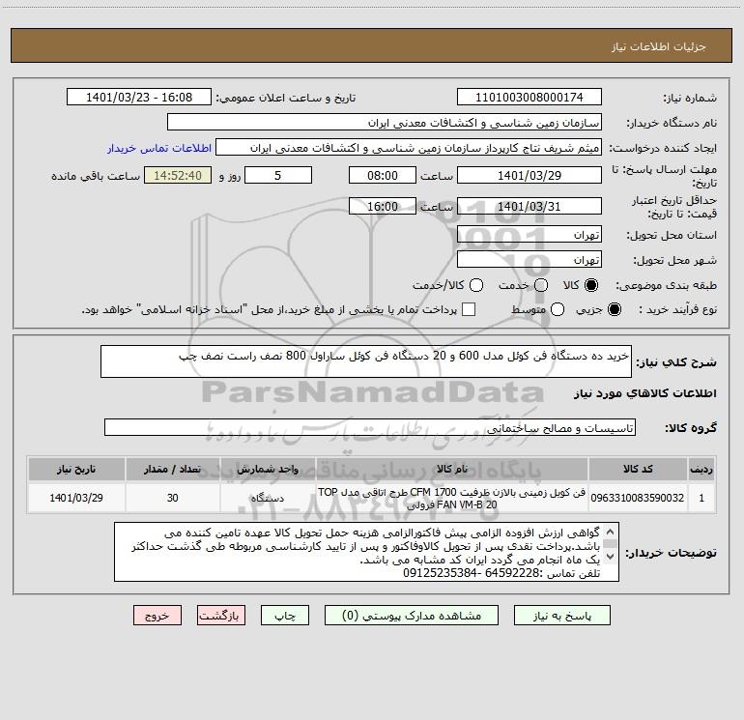Click the buyer organization name field

(385, 123)
